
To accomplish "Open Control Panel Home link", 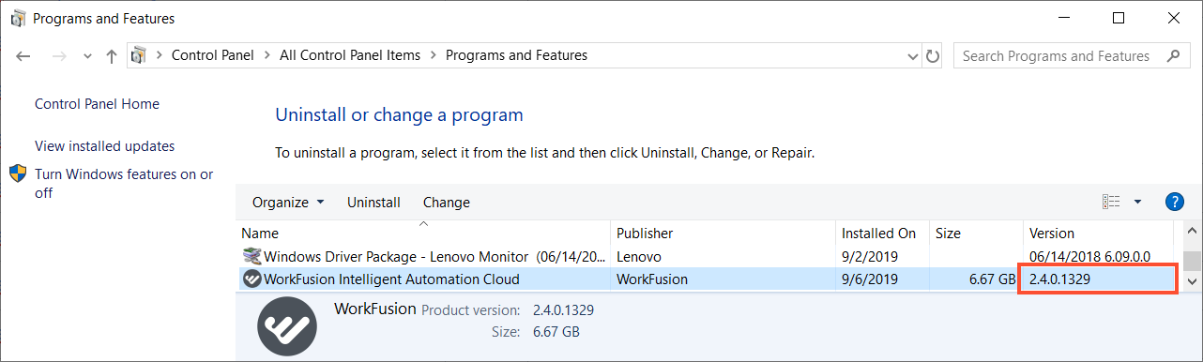I will 97,104.
